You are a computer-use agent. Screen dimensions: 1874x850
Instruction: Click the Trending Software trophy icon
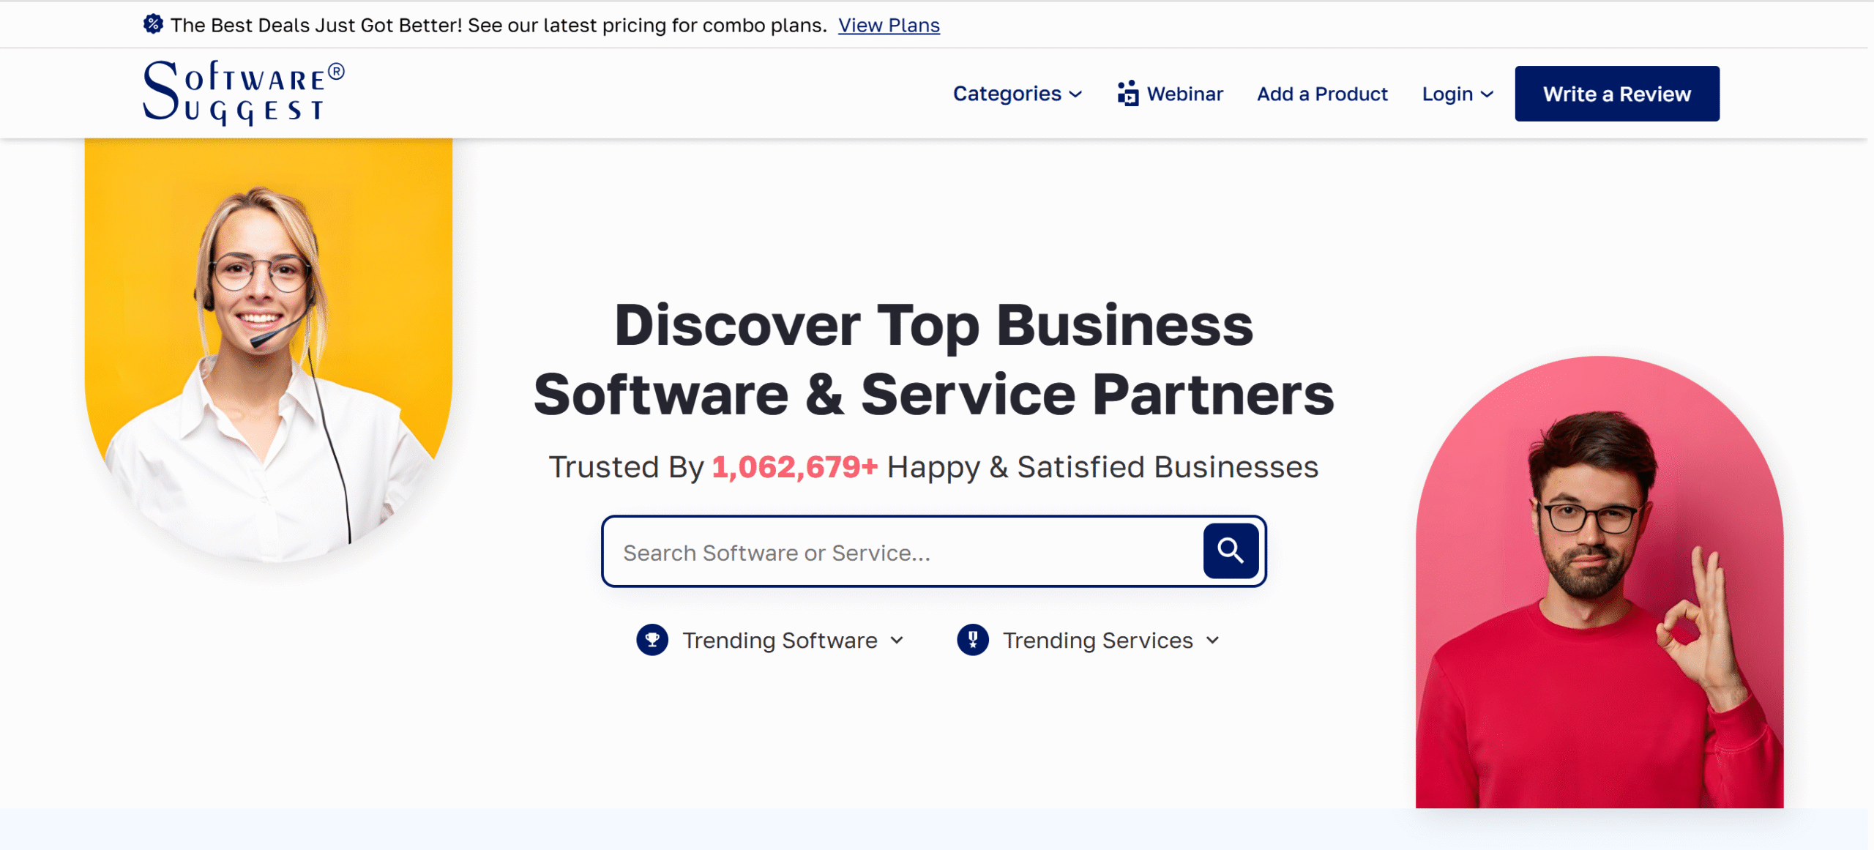tap(652, 640)
